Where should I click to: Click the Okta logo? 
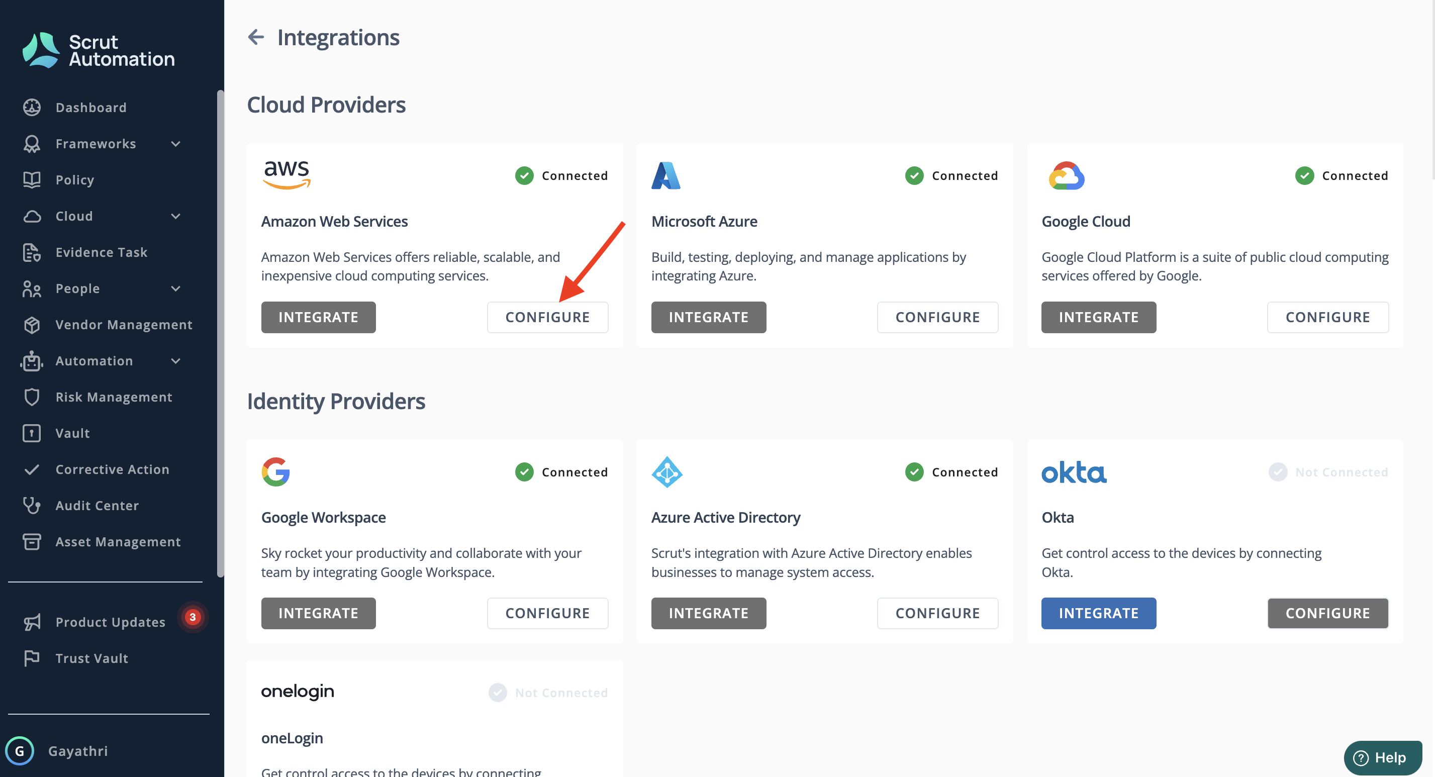tap(1074, 472)
